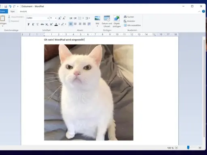
Task: Switch to the Ansicht ribbon tab
Action: click(x=23, y=11)
